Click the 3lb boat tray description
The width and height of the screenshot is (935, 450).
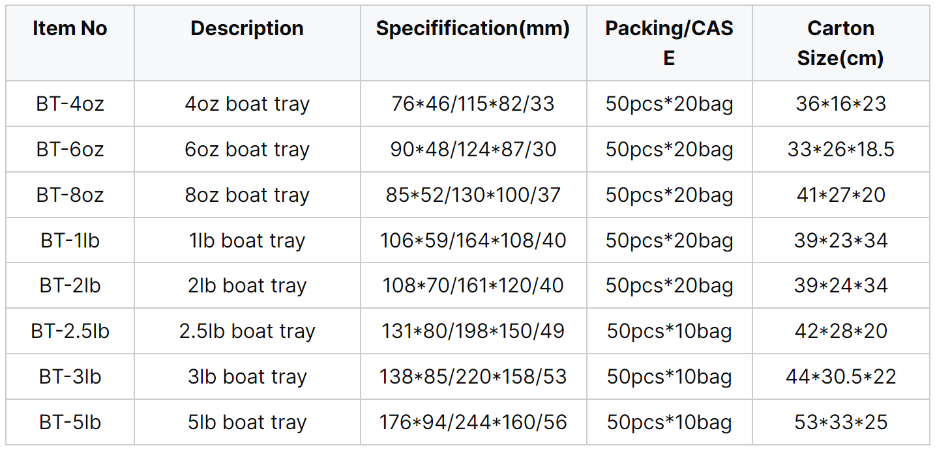[x=247, y=377]
